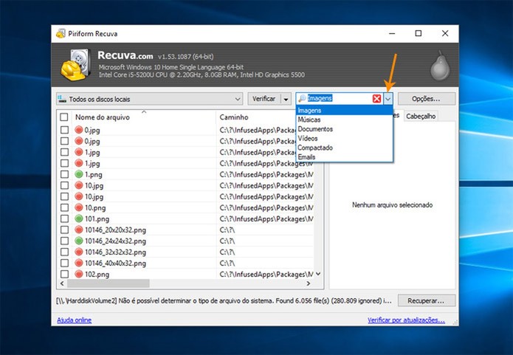Click the horizontal scrollbar left arrow

[x=62, y=283]
